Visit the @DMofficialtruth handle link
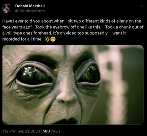The image size is (147, 136). pyautogui.click(x=30, y=11)
